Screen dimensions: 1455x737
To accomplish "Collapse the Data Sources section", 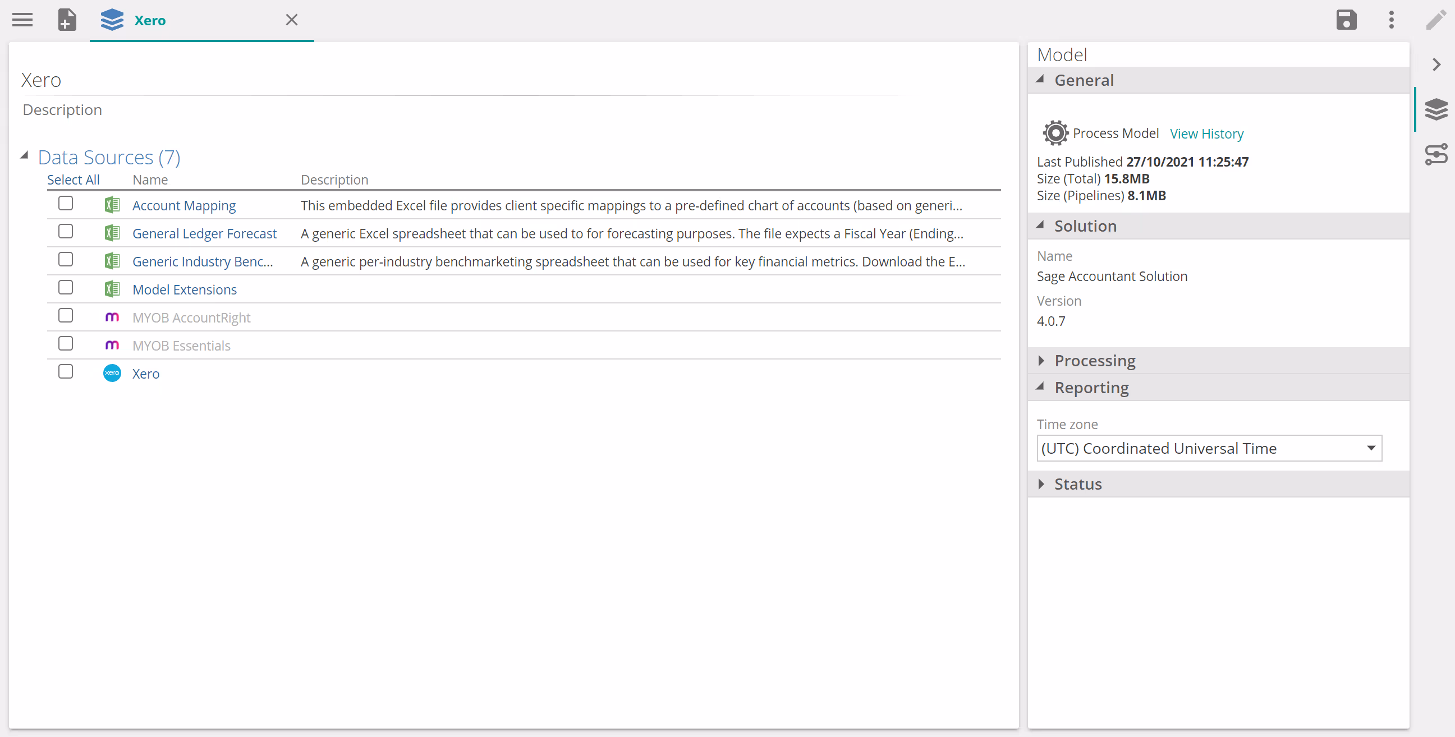I will (x=24, y=156).
